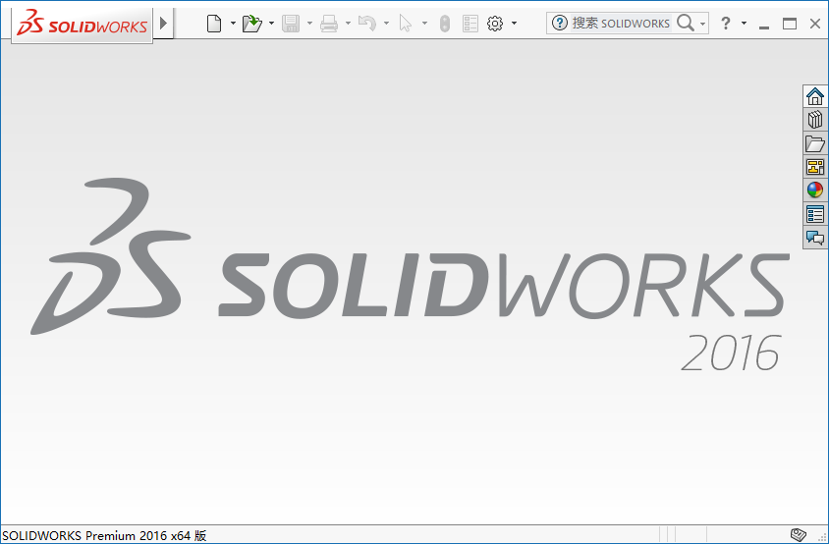Expand the search type dropdown arrow
This screenshot has height=544, width=829.
pos(702,24)
